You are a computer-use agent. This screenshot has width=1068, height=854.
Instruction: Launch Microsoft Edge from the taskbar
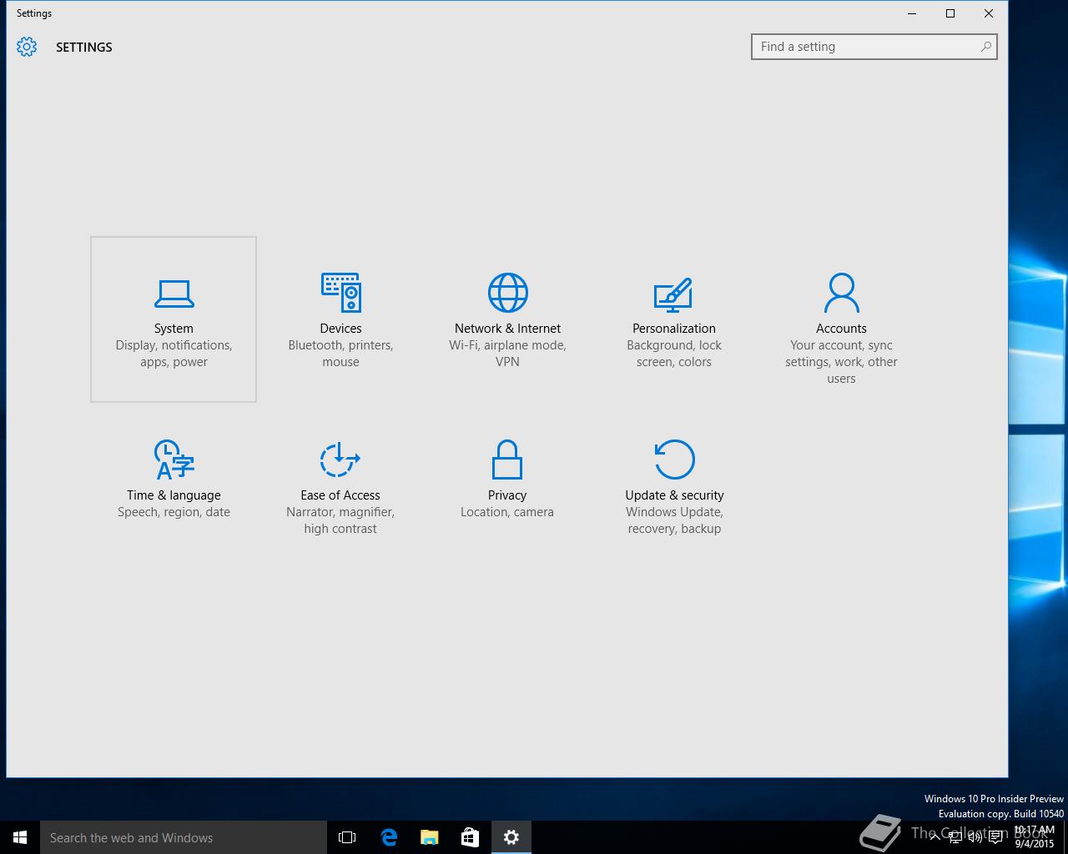point(389,837)
